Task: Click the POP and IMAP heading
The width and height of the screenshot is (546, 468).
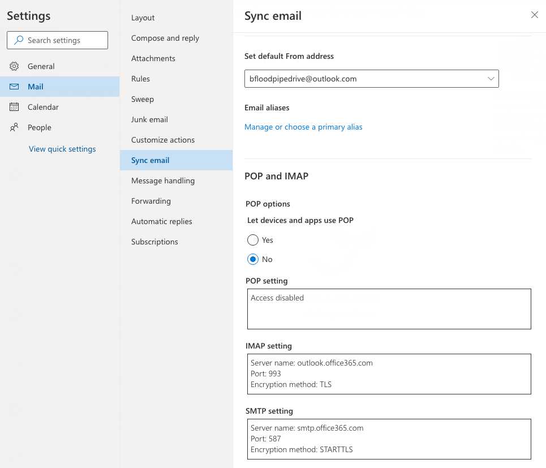Action: click(x=277, y=176)
